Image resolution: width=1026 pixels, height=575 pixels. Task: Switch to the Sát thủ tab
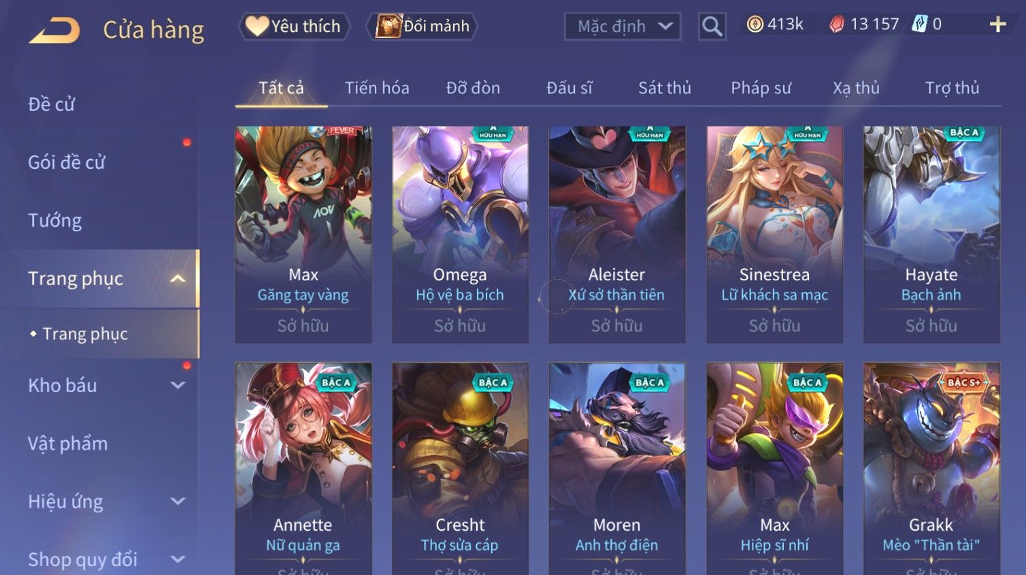tap(665, 88)
